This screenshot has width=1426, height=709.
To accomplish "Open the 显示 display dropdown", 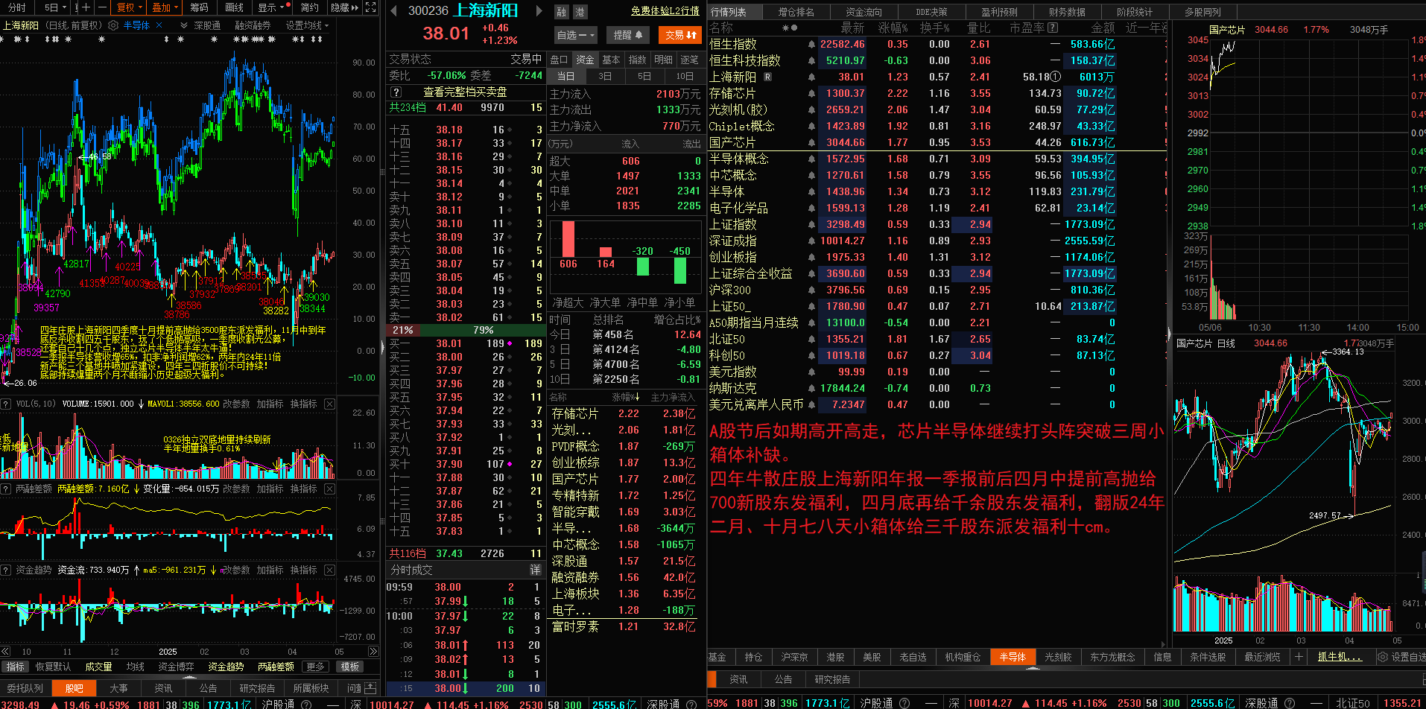I will pos(271,7).
